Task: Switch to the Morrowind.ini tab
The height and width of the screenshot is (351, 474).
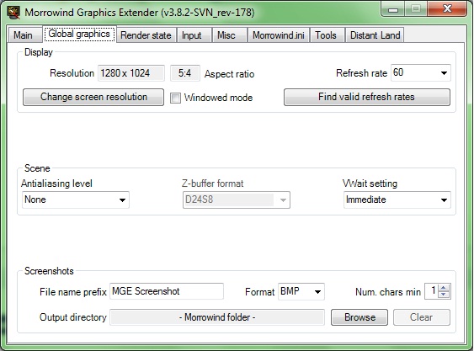Action: pyautogui.click(x=279, y=35)
